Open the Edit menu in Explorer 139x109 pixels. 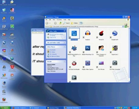point(50,20)
